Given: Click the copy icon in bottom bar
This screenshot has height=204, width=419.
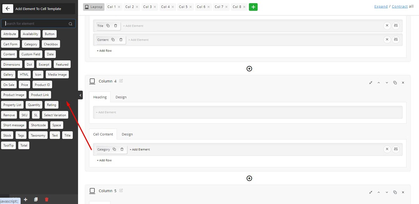Looking at the screenshot, I should (36, 199).
